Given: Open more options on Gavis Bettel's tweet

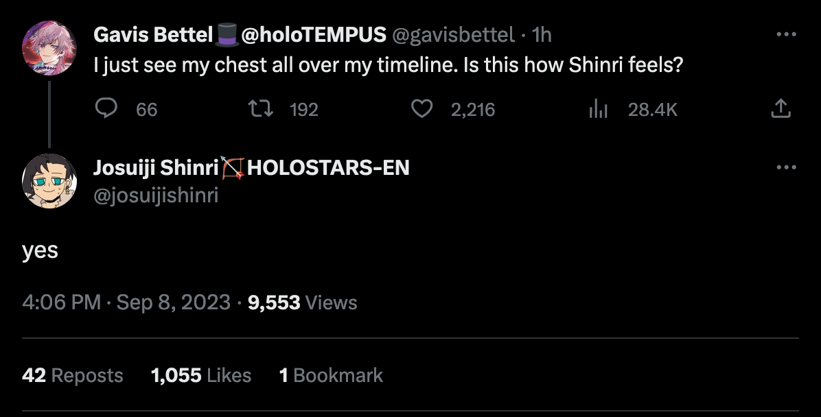Looking at the screenshot, I should [786, 34].
